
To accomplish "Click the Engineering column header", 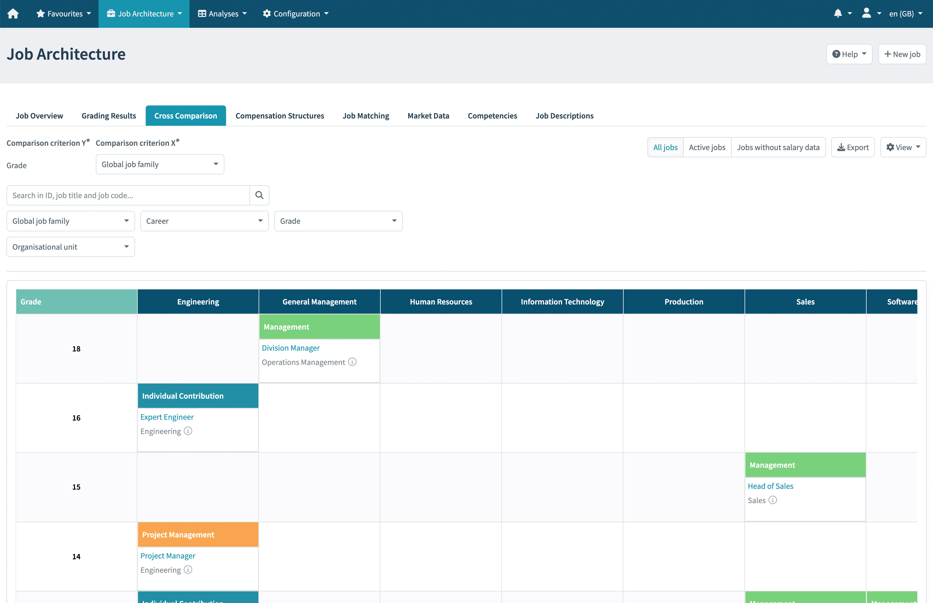I will point(198,301).
